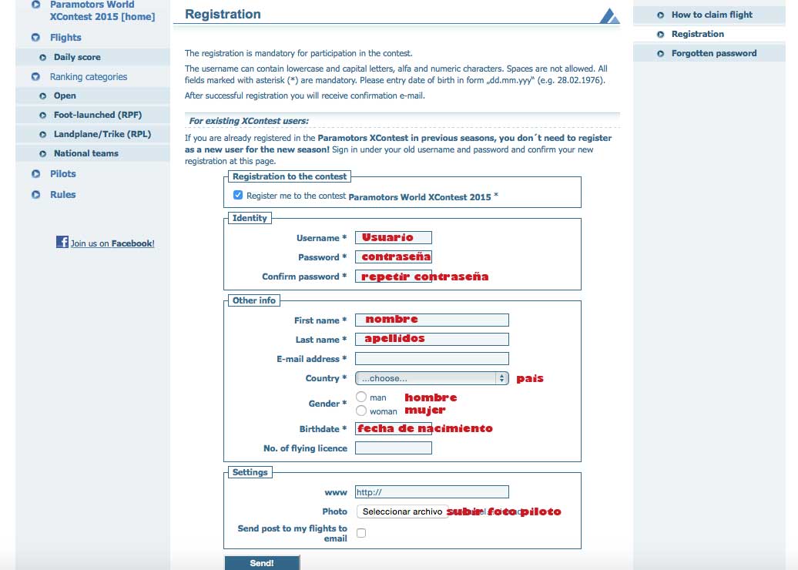Open the Daily score menu item
The image size is (798, 570).
pos(77,57)
